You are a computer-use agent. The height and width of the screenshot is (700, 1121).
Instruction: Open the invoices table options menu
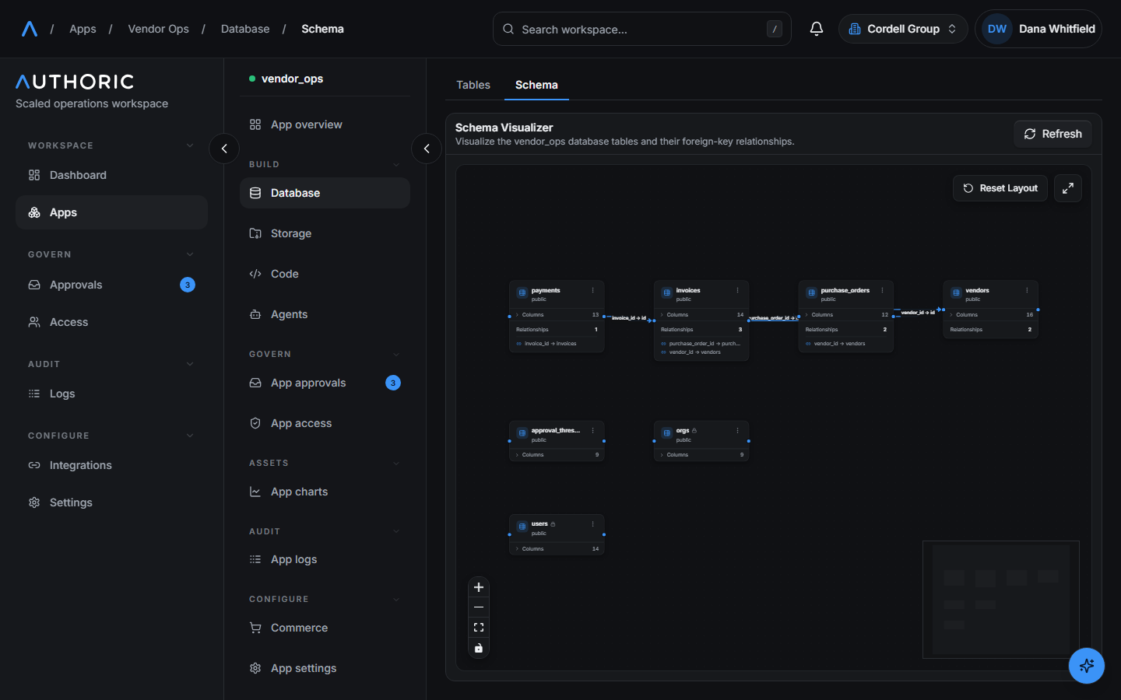click(x=737, y=290)
